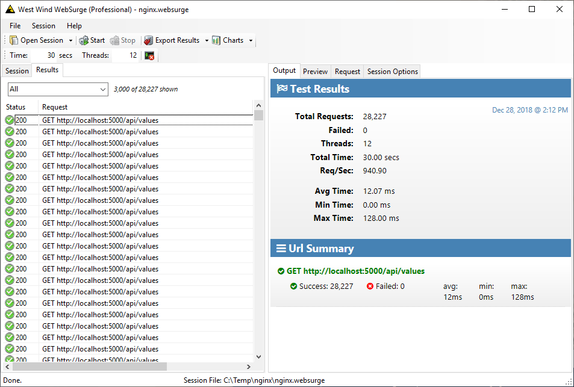Click the WebSurge app icon in title bar
The image size is (574, 387).
[x=10, y=10]
